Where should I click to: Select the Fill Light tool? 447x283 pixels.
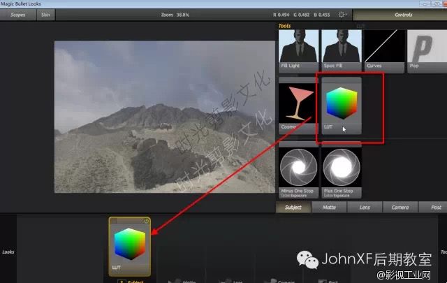(298, 51)
